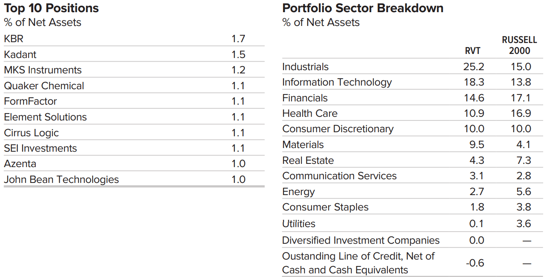
Task: Select the Industrials sector row label
Action: [305, 67]
